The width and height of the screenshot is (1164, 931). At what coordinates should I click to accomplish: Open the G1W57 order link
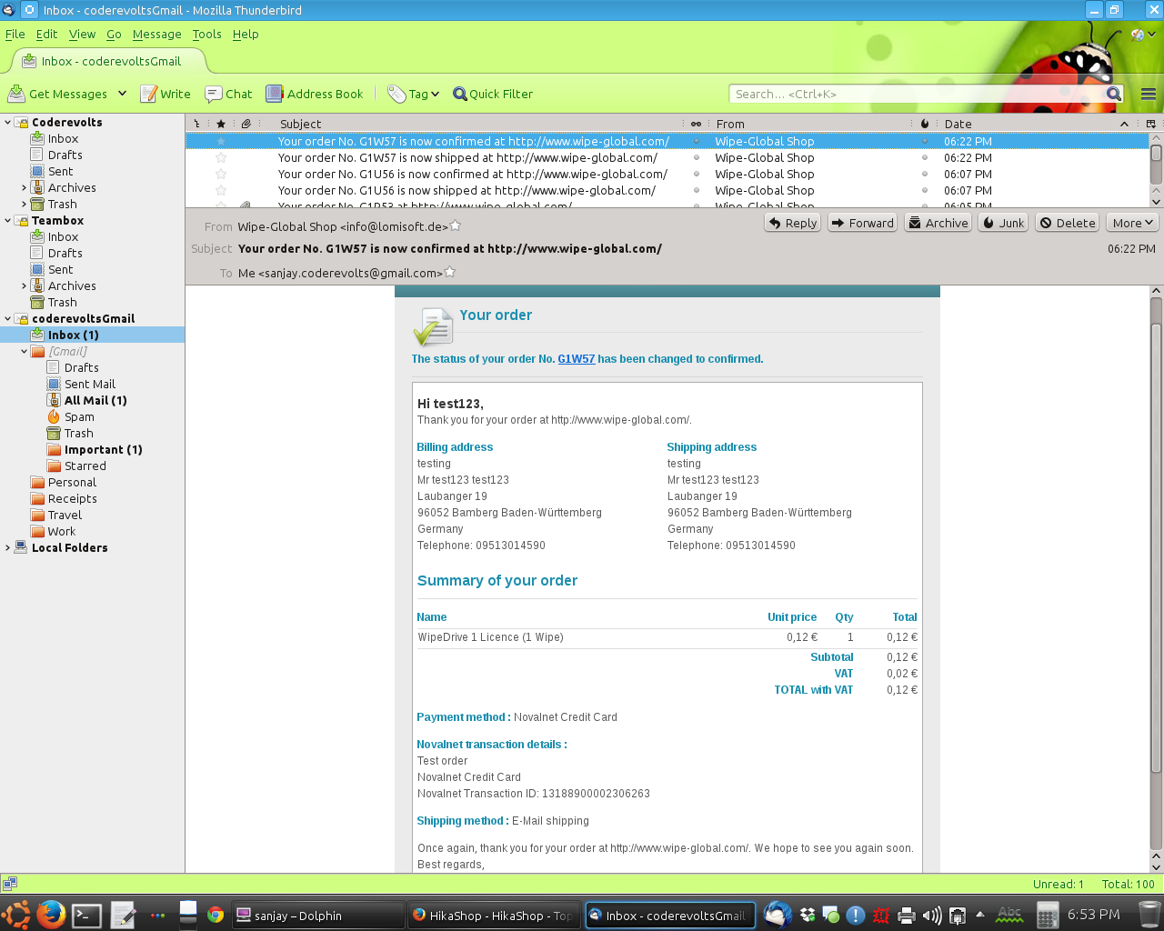coord(577,359)
